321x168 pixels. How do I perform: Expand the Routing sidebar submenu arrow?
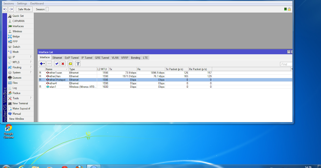31,67
